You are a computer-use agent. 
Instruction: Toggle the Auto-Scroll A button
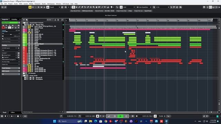pyautogui.click(x=44, y=7)
